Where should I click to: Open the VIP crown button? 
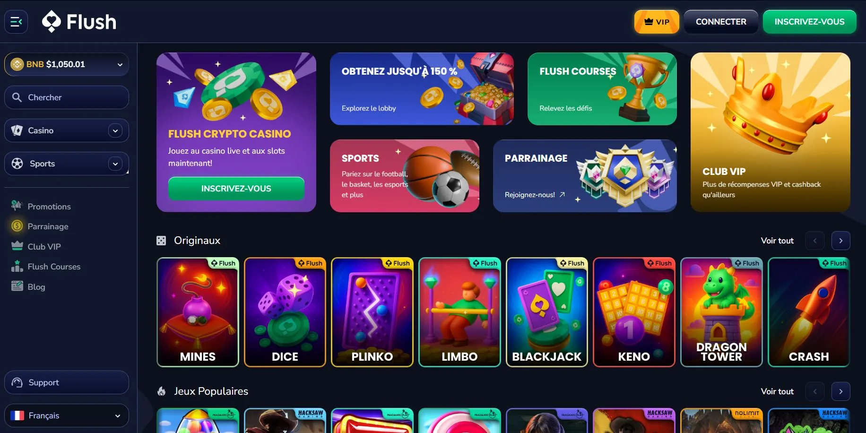click(657, 22)
